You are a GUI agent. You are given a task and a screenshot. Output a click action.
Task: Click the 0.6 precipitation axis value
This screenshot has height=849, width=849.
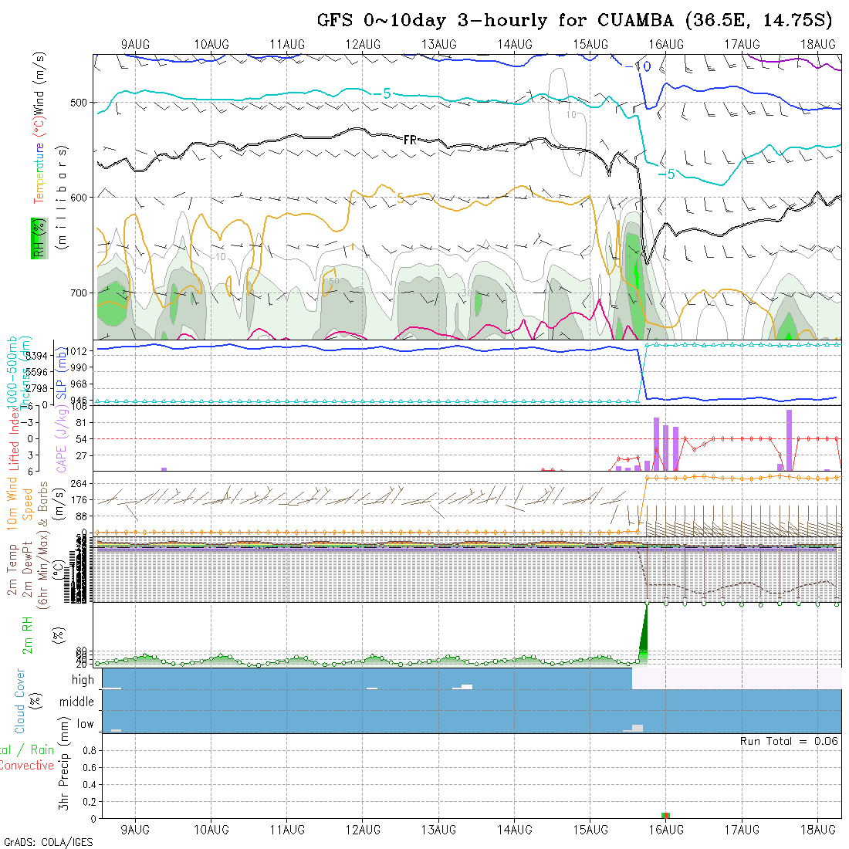pos(90,768)
